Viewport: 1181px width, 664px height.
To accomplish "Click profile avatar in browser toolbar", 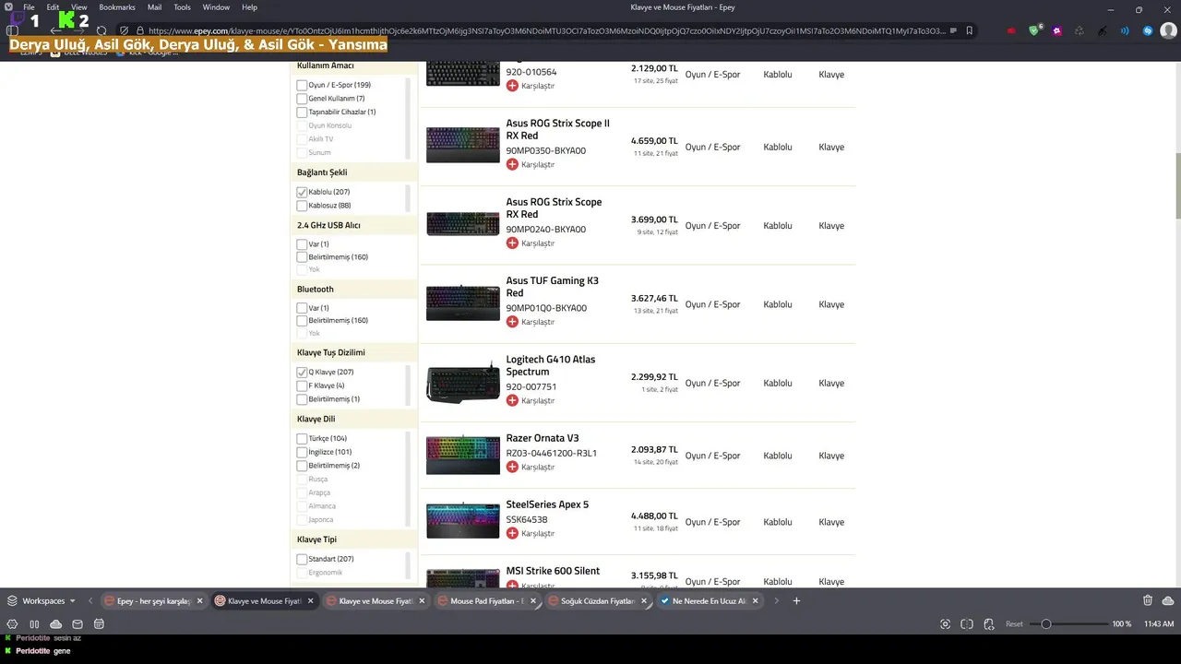I will coord(1168,30).
